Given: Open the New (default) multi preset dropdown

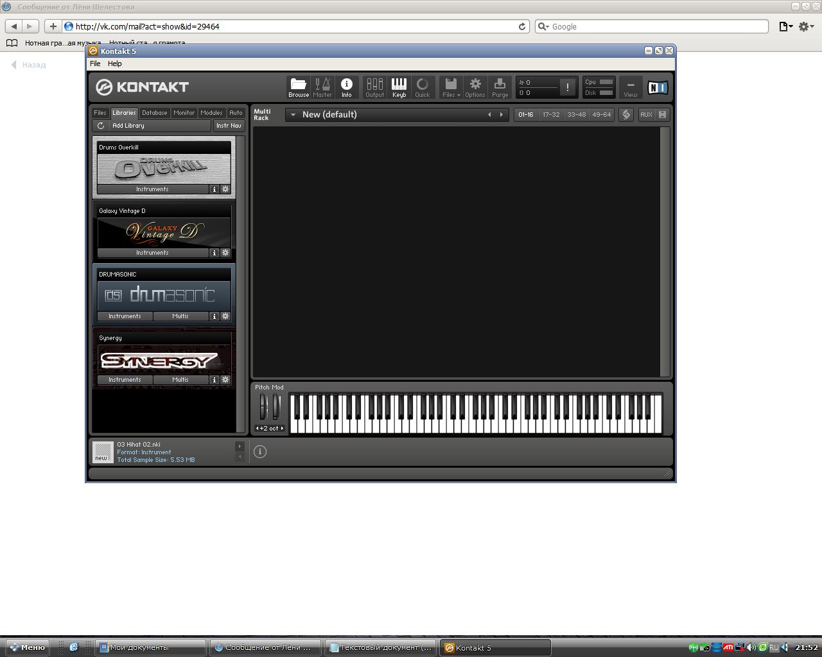Looking at the screenshot, I should [293, 115].
